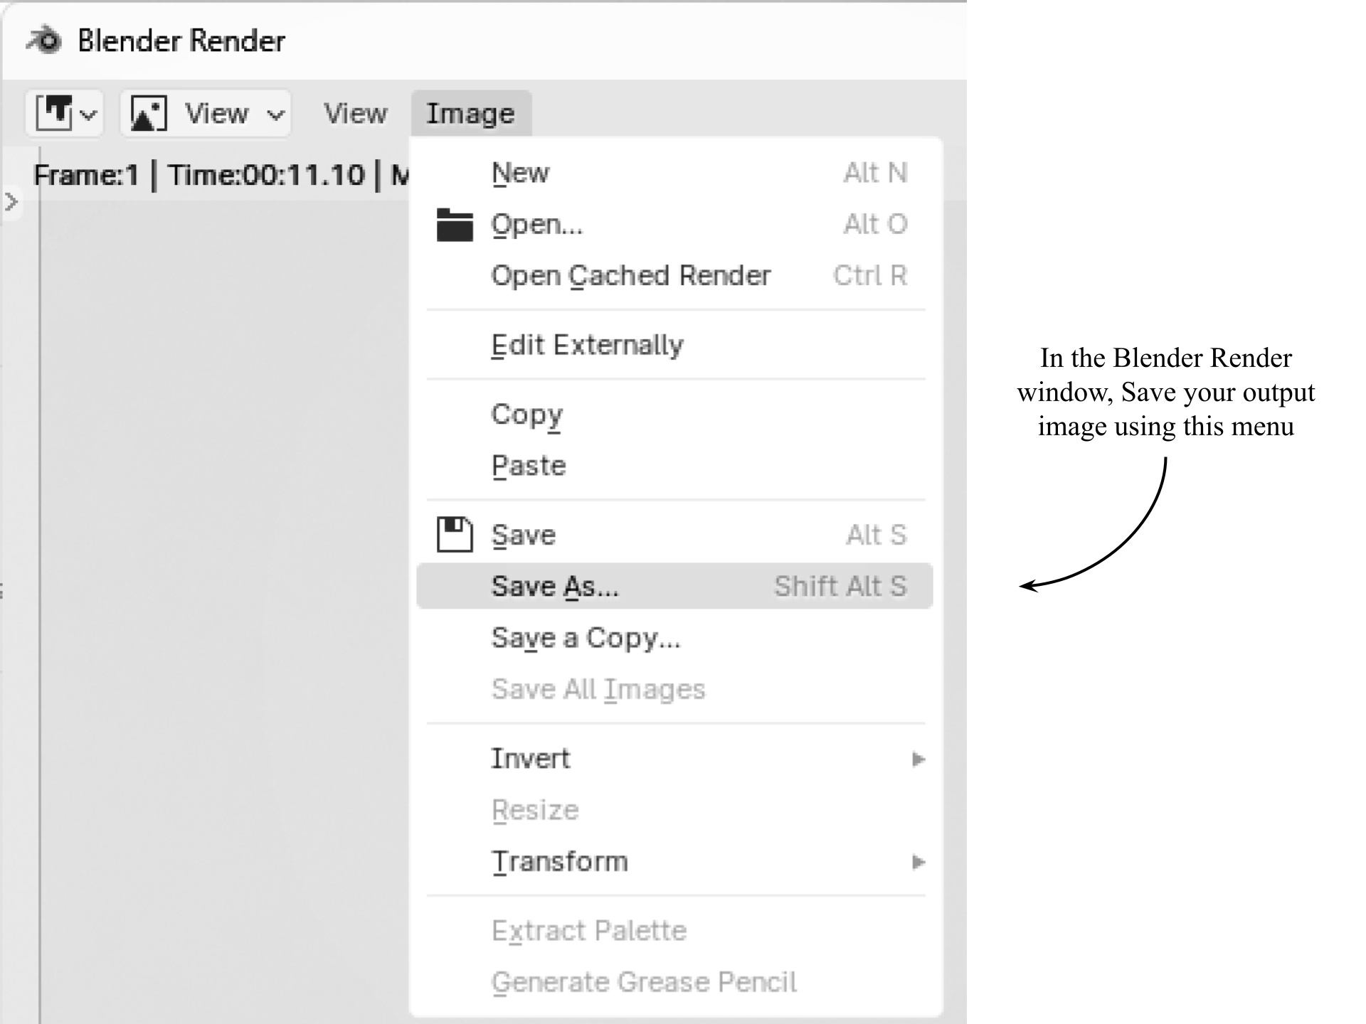Click the Frame:1 status text
1366x1024 pixels.
pyautogui.click(x=92, y=175)
